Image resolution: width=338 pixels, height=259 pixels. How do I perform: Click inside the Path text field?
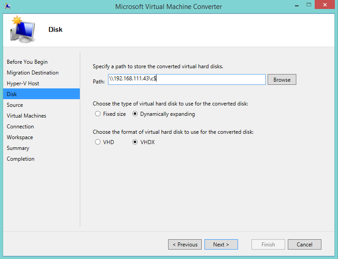(x=186, y=79)
